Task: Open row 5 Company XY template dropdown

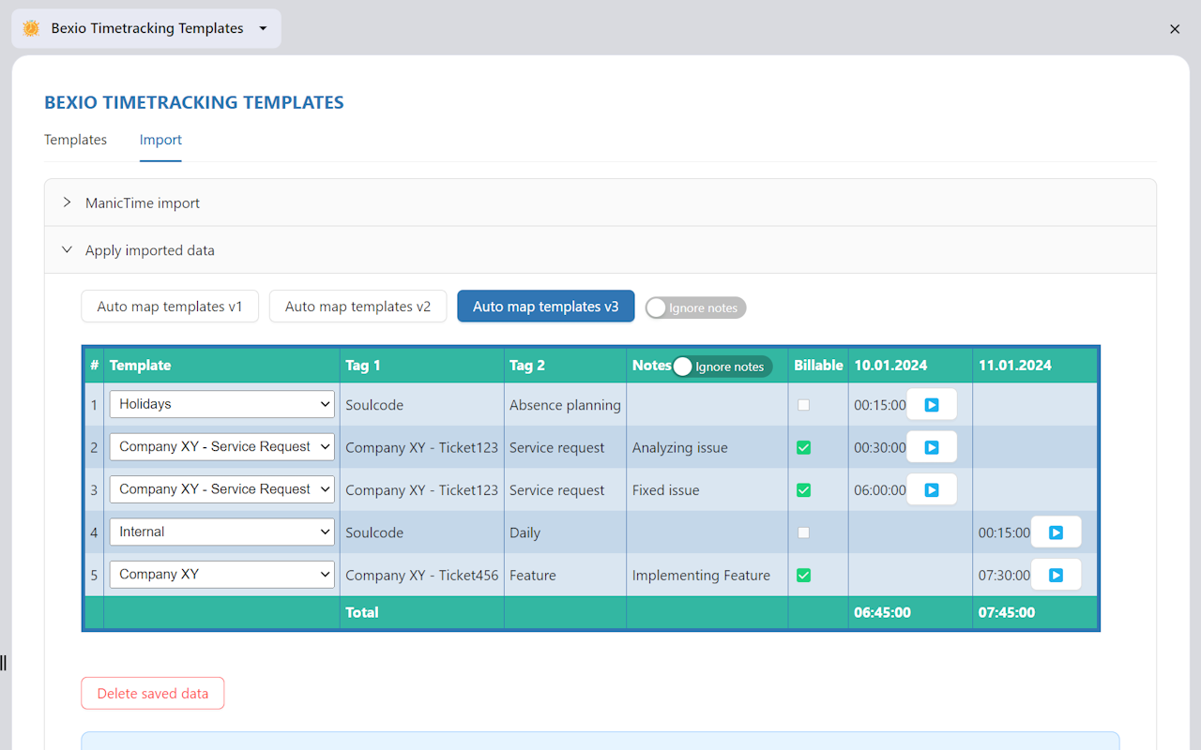Action: 222,574
